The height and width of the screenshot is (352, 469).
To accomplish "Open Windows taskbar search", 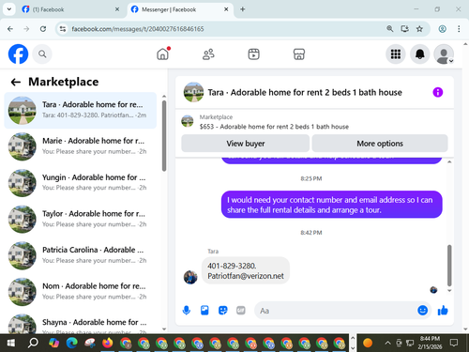I will (x=33, y=343).
